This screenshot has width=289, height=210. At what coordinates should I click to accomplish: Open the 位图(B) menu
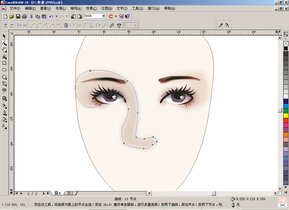107,8
